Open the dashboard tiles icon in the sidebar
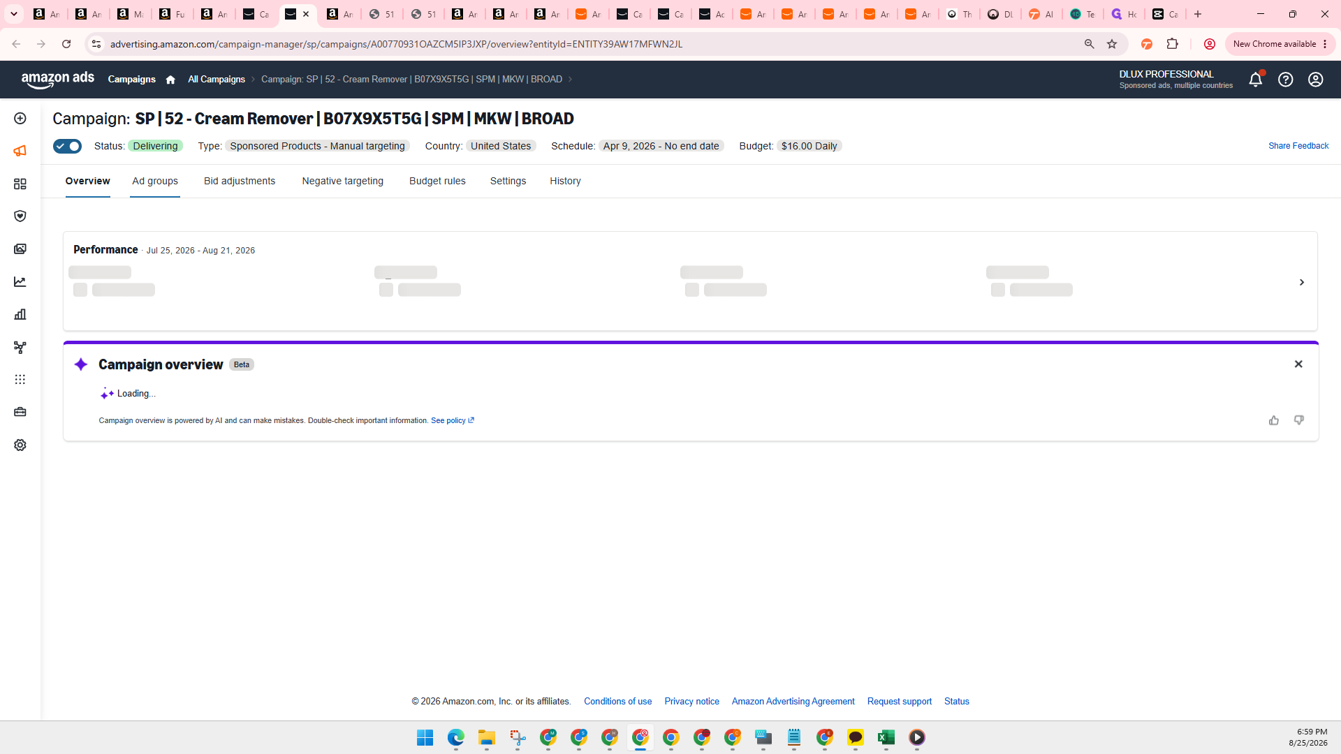Image resolution: width=1341 pixels, height=754 pixels. pyautogui.click(x=20, y=184)
